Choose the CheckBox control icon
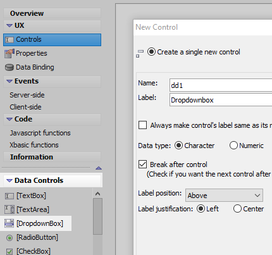The height and width of the screenshot is (255, 272). 9,251
